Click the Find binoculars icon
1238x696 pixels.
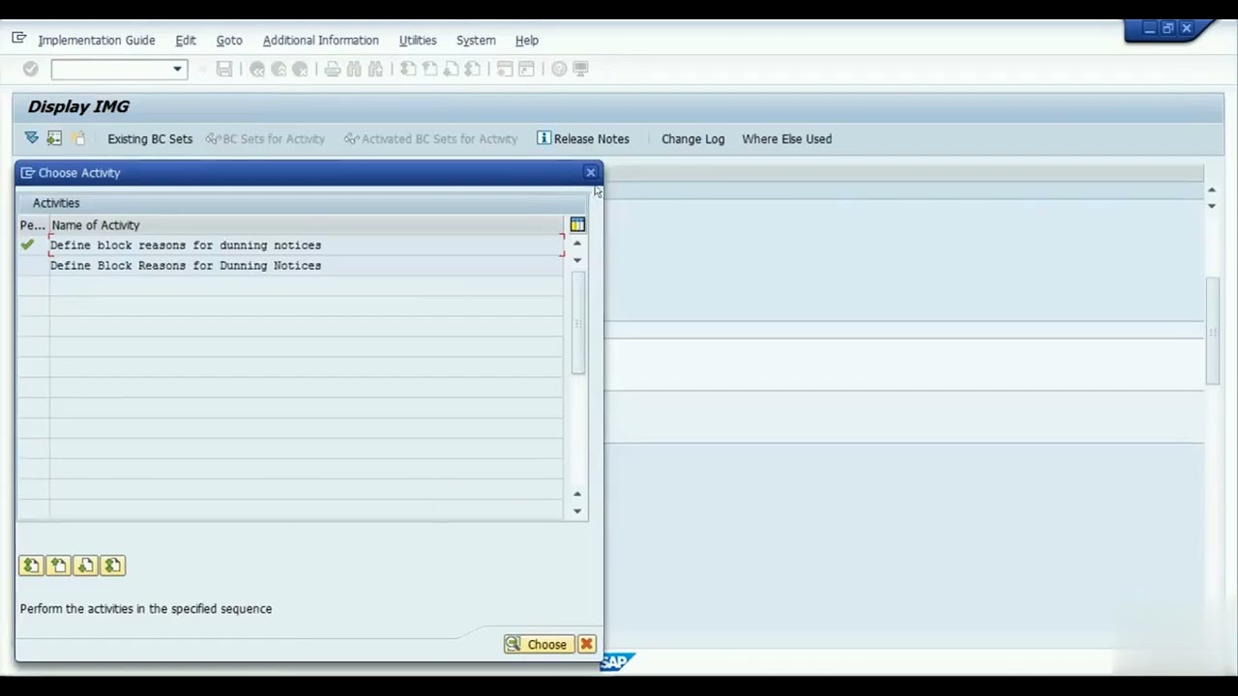tap(354, 69)
